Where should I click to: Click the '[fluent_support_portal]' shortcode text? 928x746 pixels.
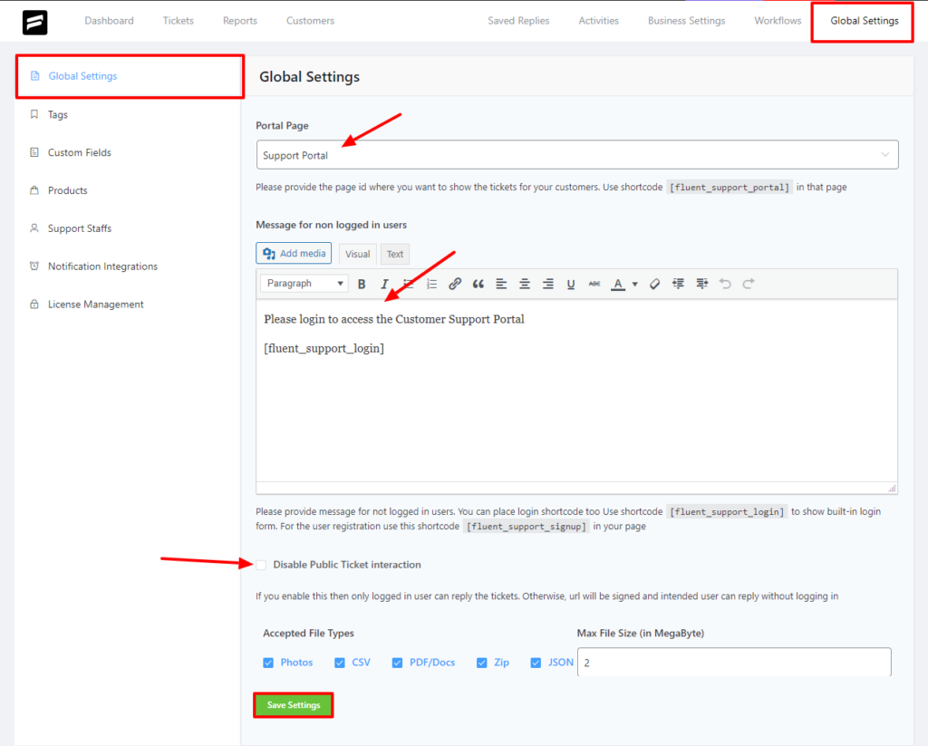[x=730, y=188]
